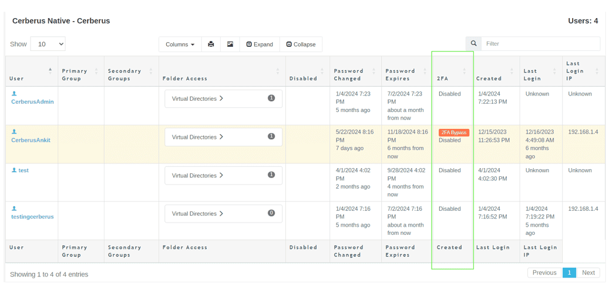The height and width of the screenshot is (287, 609).
Task: Click the print icon button
Action: coord(211,45)
